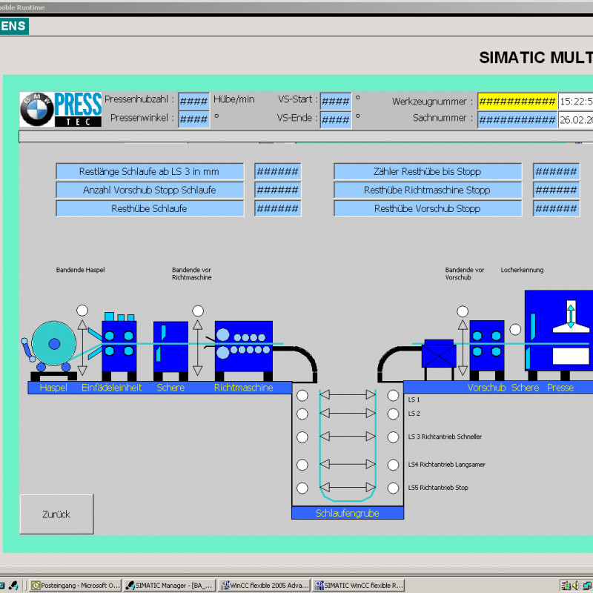This screenshot has width=593, height=593.
Task: Select value field for Resthübe Richtmaschine Stopp
Action: [x=556, y=190]
